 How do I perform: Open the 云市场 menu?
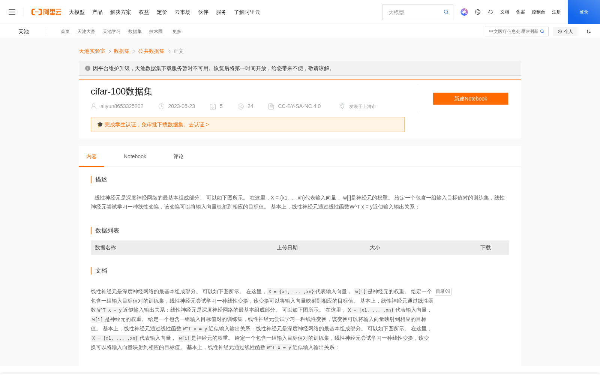tap(183, 12)
